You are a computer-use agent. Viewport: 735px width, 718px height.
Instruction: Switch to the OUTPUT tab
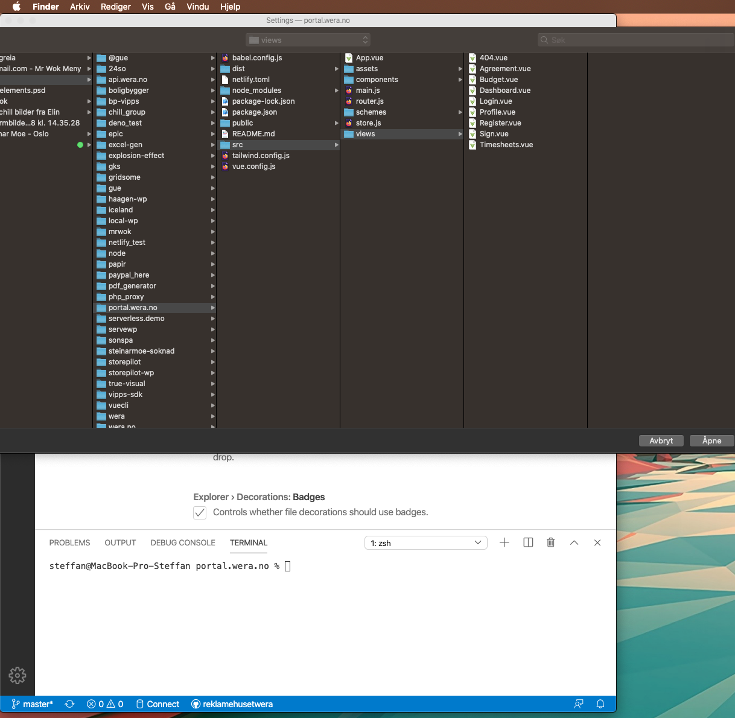click(x=120, y=543)
